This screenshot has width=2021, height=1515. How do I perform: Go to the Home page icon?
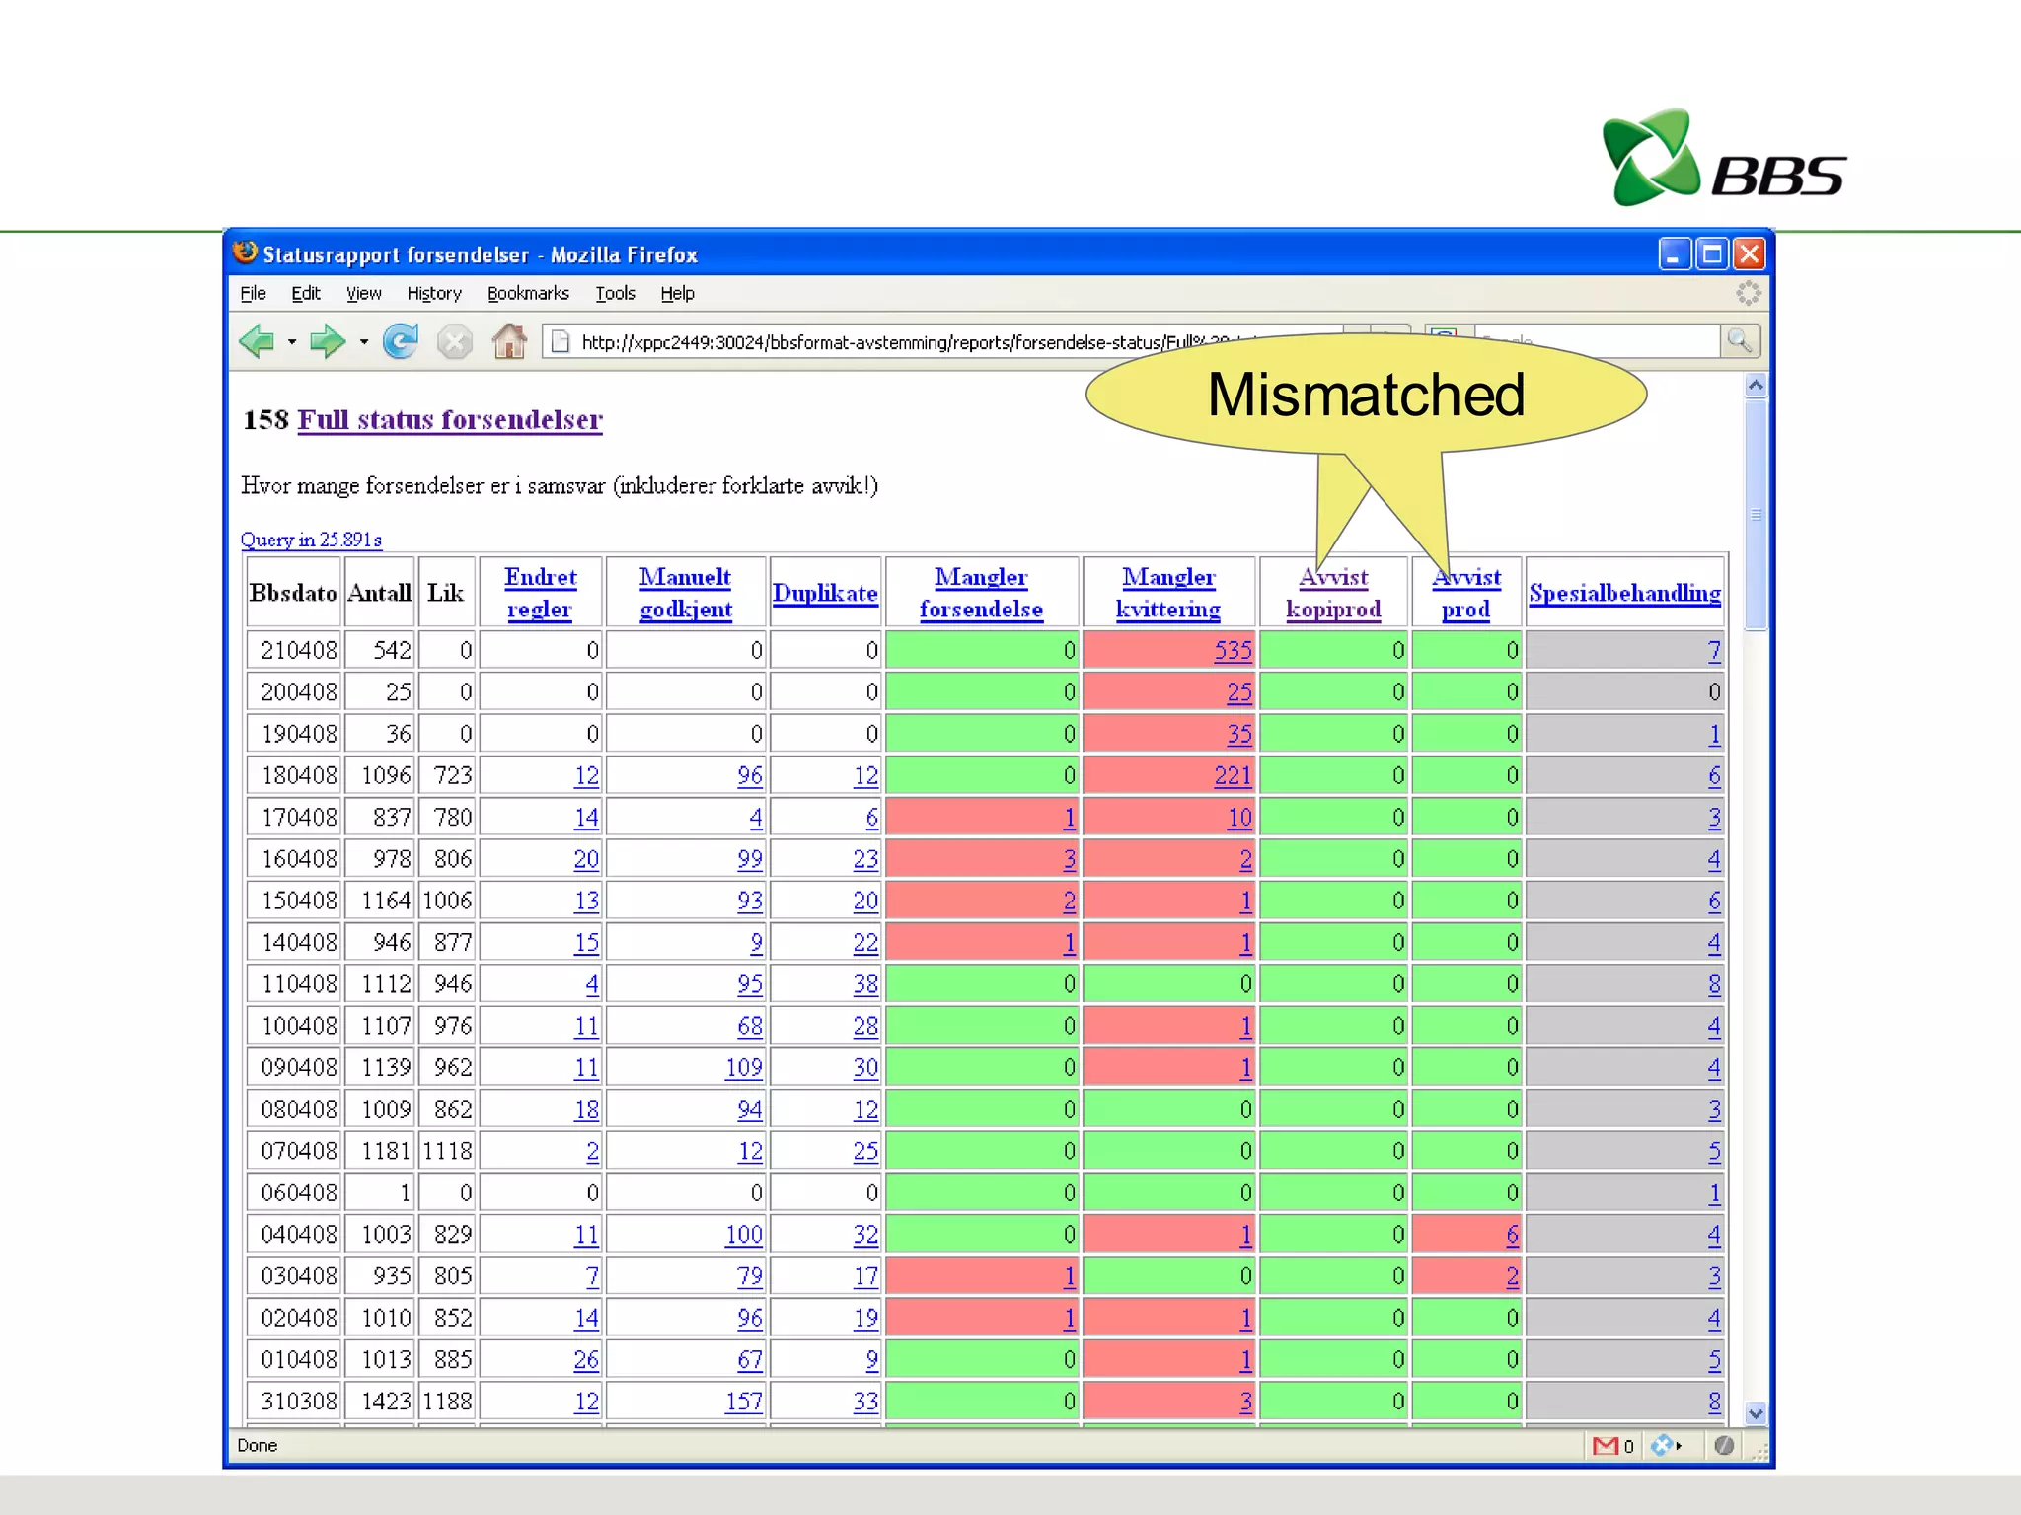(509, 342)
